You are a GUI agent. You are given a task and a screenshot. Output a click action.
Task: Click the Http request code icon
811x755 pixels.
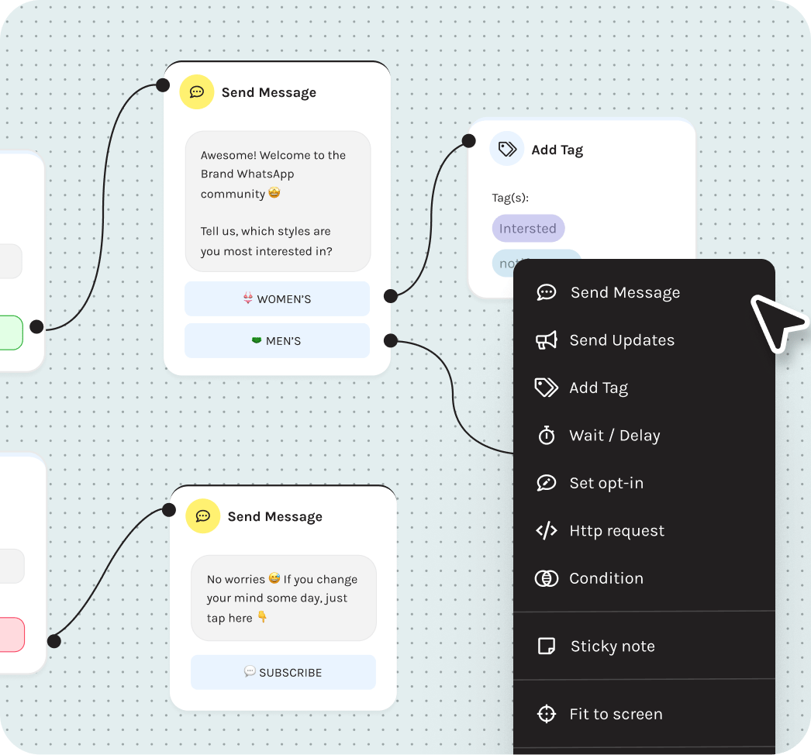pos(547,531)
